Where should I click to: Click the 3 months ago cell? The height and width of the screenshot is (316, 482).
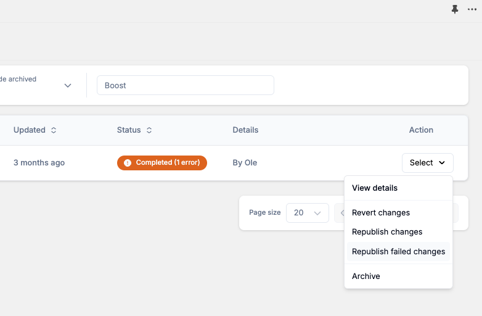(39, 163)
